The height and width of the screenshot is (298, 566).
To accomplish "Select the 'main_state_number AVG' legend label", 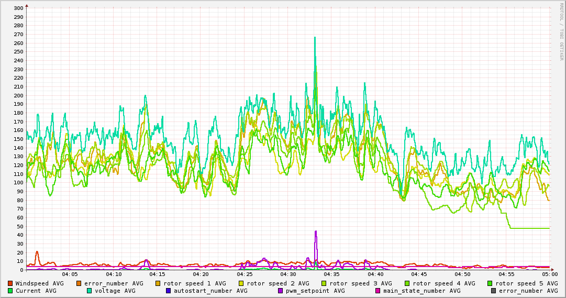I will point(422,291).
